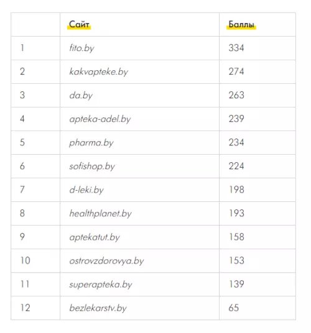Screen dimensions: 311x333
Task: Select the fito.by site entry
Action: point(81,48)
